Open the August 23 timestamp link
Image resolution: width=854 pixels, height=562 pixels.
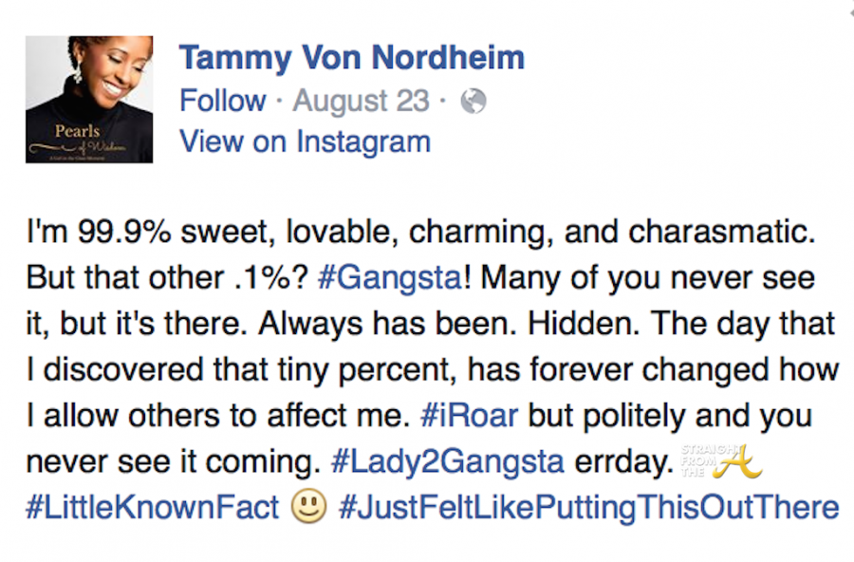point(361,102)
